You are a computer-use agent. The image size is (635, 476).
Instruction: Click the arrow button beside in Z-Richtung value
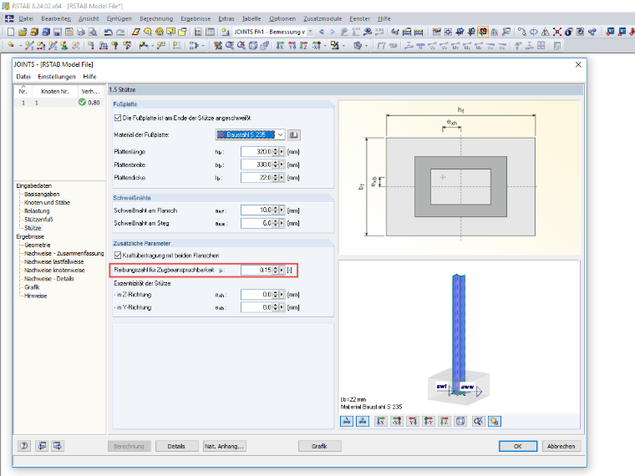[282, 295]
